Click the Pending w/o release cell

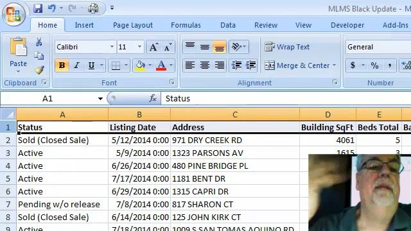(62, 204)
